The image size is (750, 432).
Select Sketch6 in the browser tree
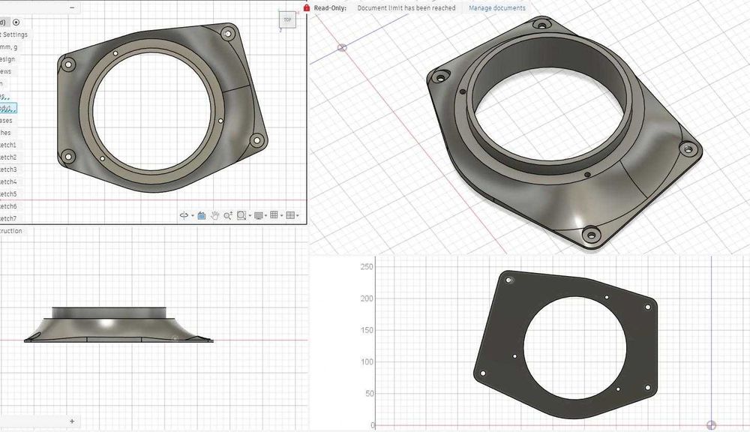click(8, 206)
